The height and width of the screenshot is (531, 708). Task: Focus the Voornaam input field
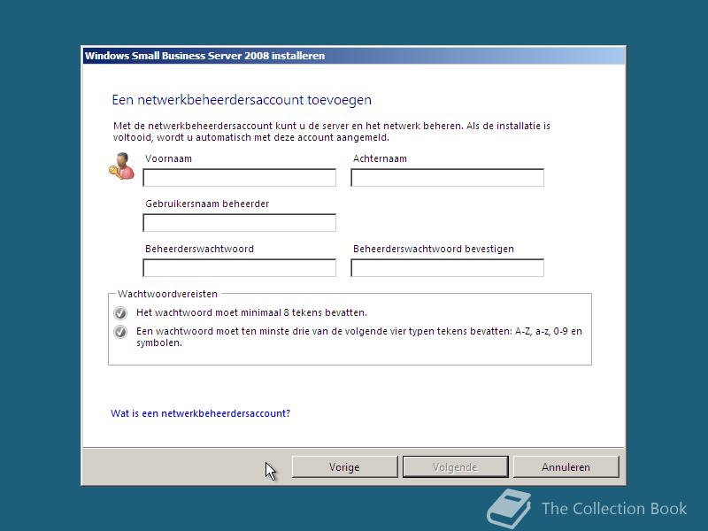(239, 178)
